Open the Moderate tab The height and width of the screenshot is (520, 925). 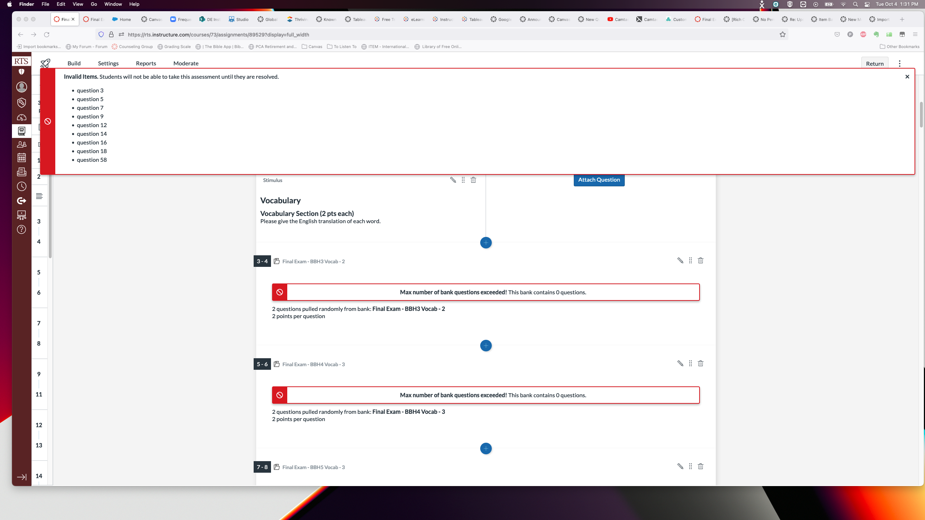186,64
